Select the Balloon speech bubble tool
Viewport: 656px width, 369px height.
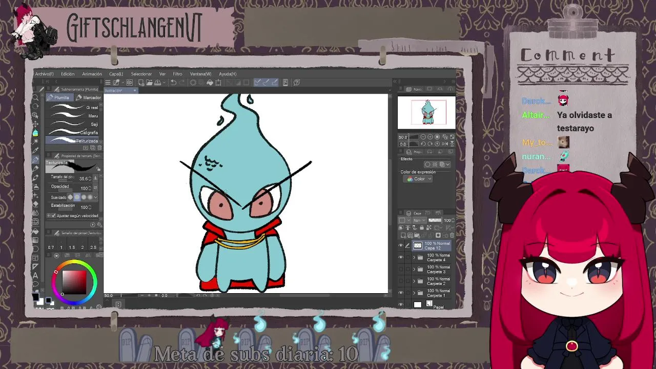click(35, 283)
